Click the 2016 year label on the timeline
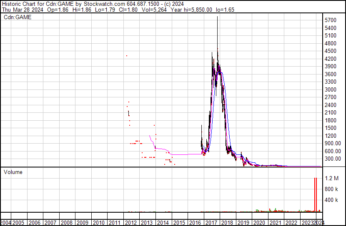Viewport: 346px width, 226px height. pyautogui.click(x=195, y=223)
